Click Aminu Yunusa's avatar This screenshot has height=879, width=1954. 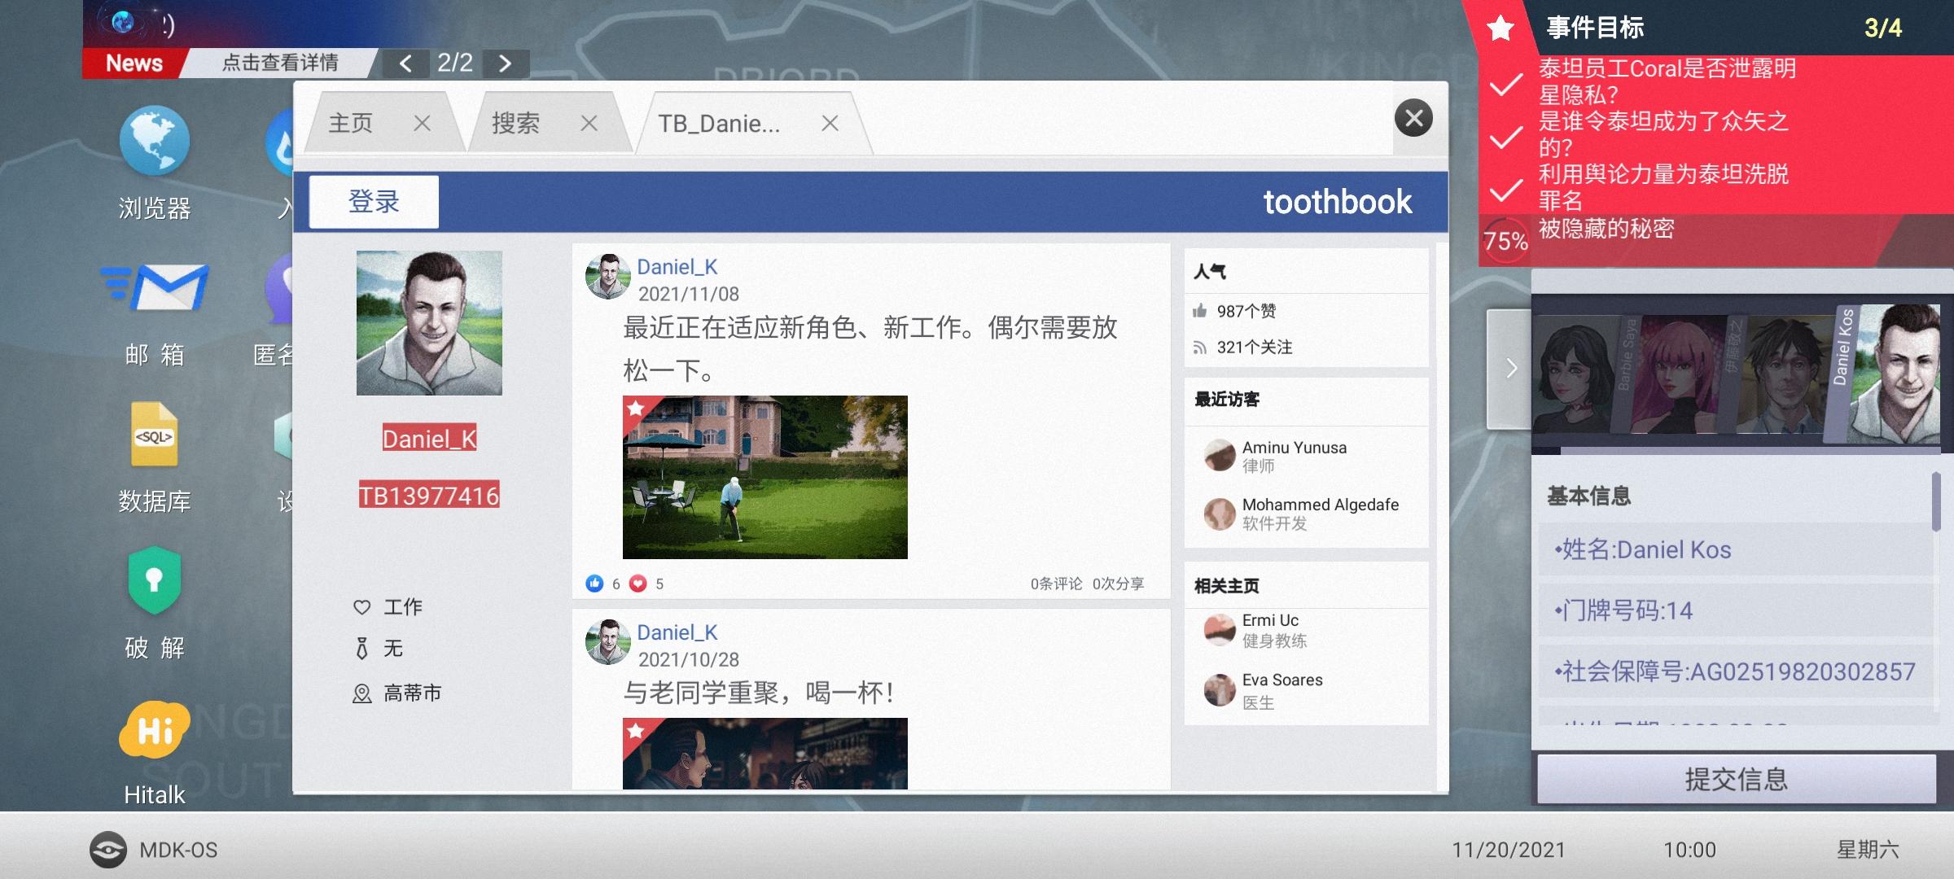pyautogui.click(x=1220, y=455)
